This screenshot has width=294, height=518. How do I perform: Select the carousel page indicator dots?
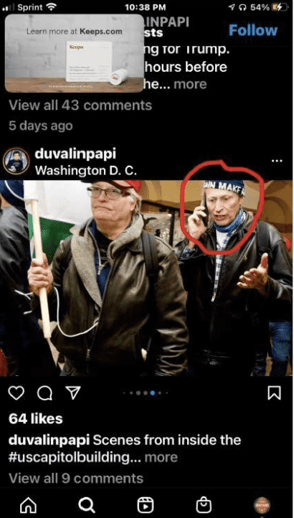146,392
